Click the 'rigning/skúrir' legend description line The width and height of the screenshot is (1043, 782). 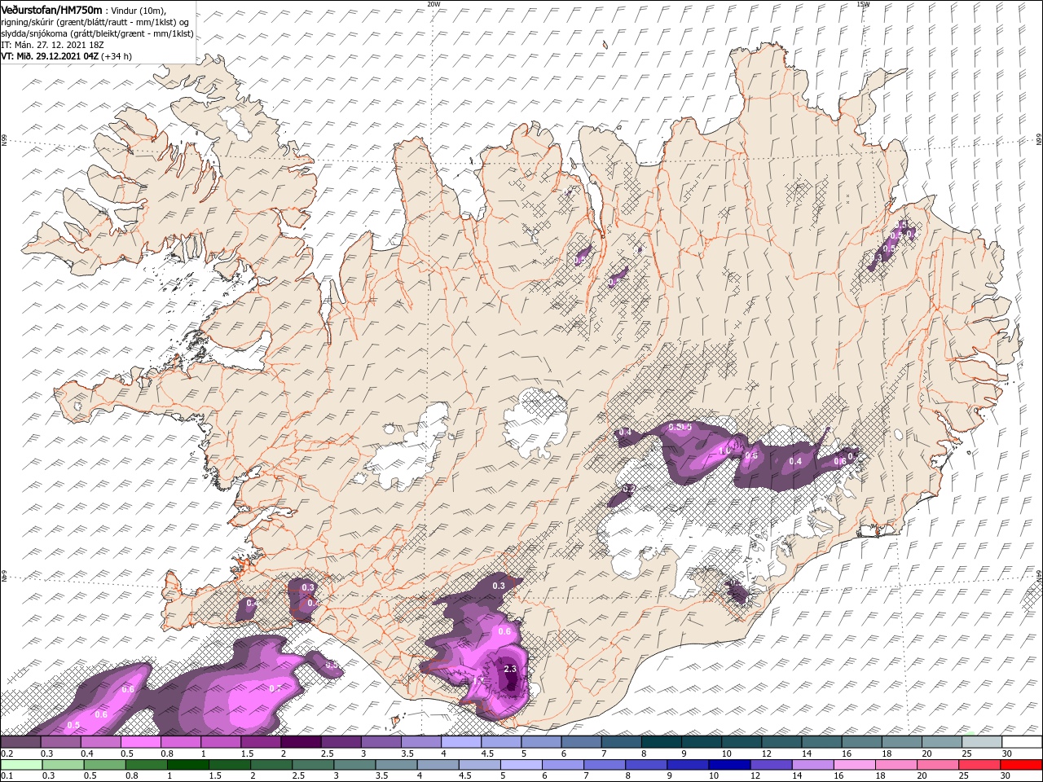(95, 21)
